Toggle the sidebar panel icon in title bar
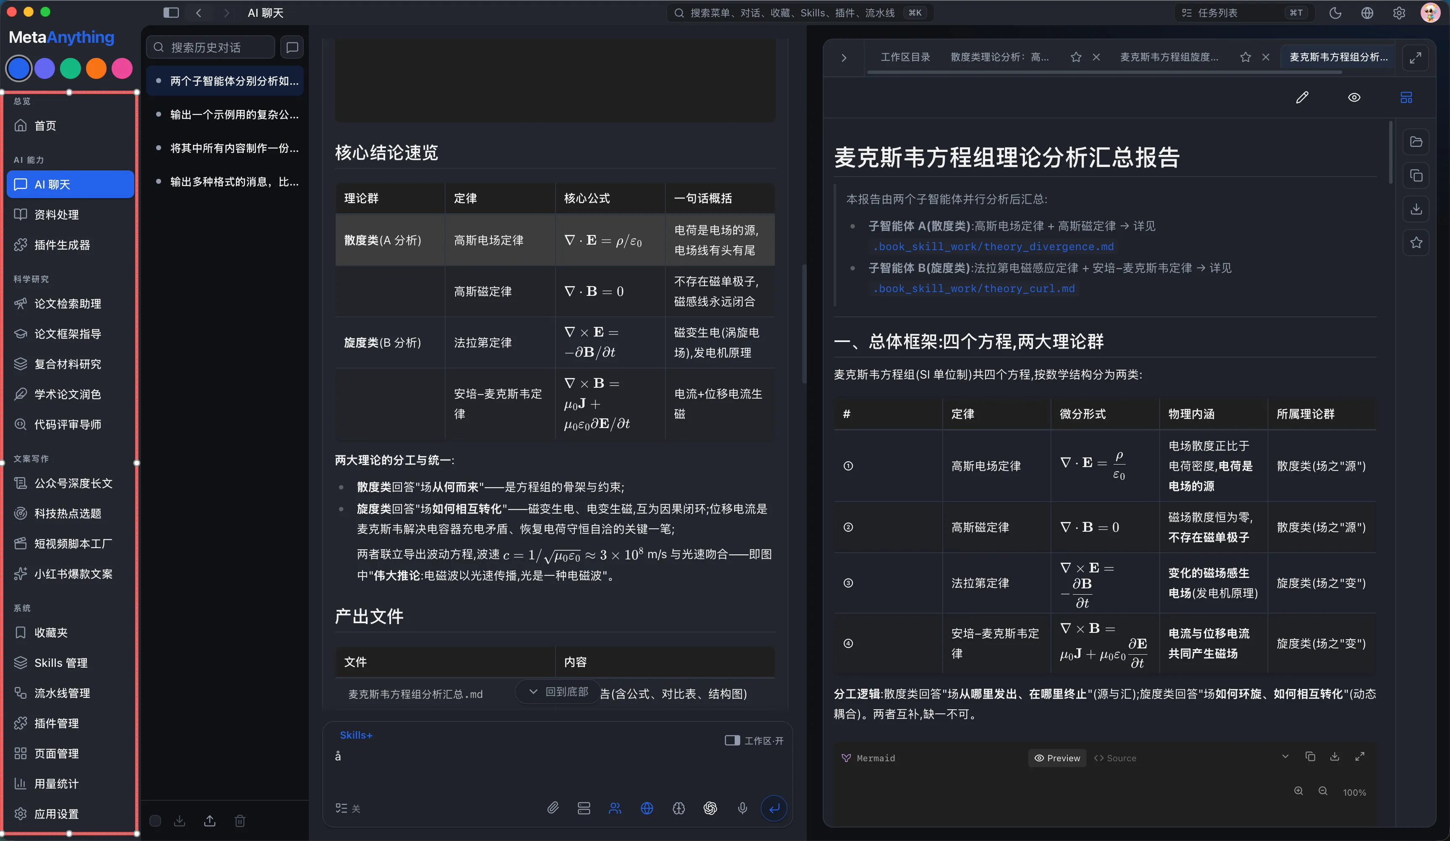The image size is (1450, 841). pyautogui.click(x=171, y=13)
